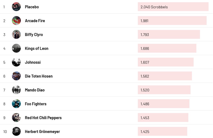Click the 1.607 scrobble bar for Johnossi

(166, 62)
